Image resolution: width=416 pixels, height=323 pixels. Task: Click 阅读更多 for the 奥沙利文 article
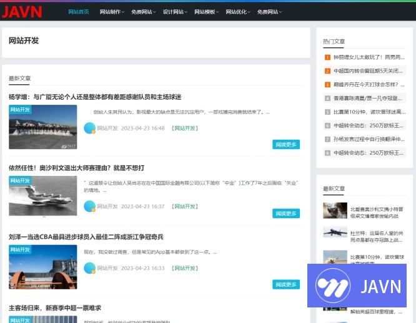pos(286,213)
